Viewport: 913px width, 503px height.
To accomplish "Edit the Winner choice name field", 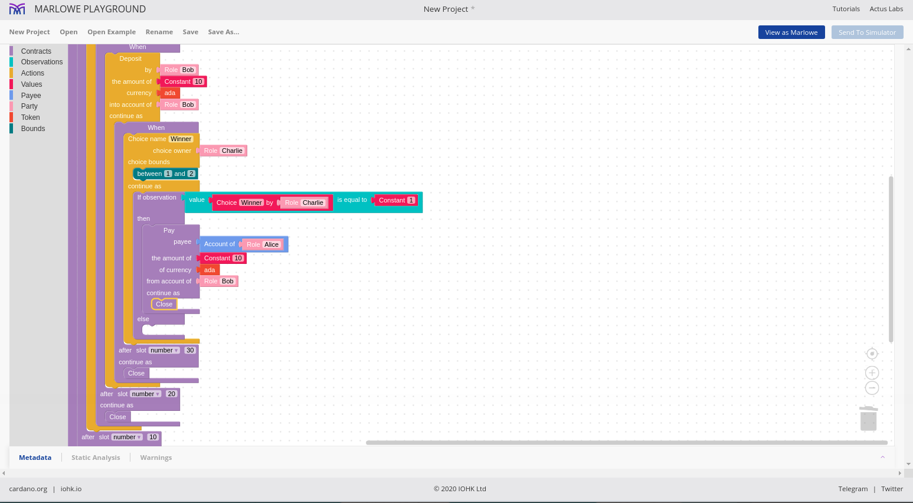I will pyautogui.click(x=181, y=139).
